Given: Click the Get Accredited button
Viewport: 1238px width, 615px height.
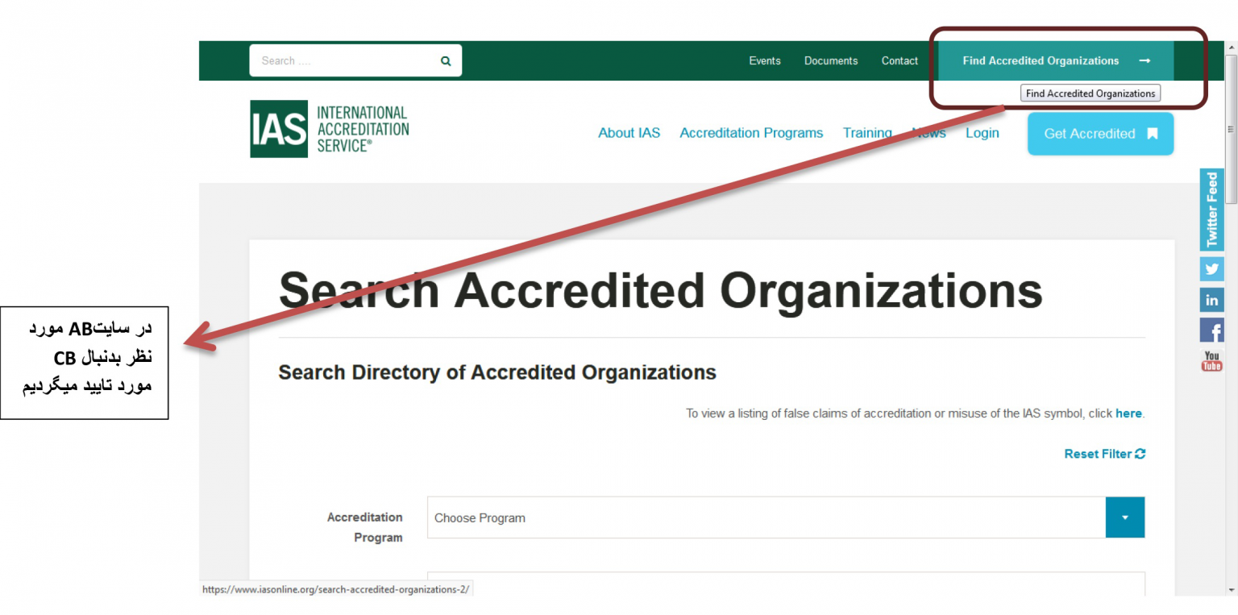Looking at the screenshot, I should tap(1100, 134).
